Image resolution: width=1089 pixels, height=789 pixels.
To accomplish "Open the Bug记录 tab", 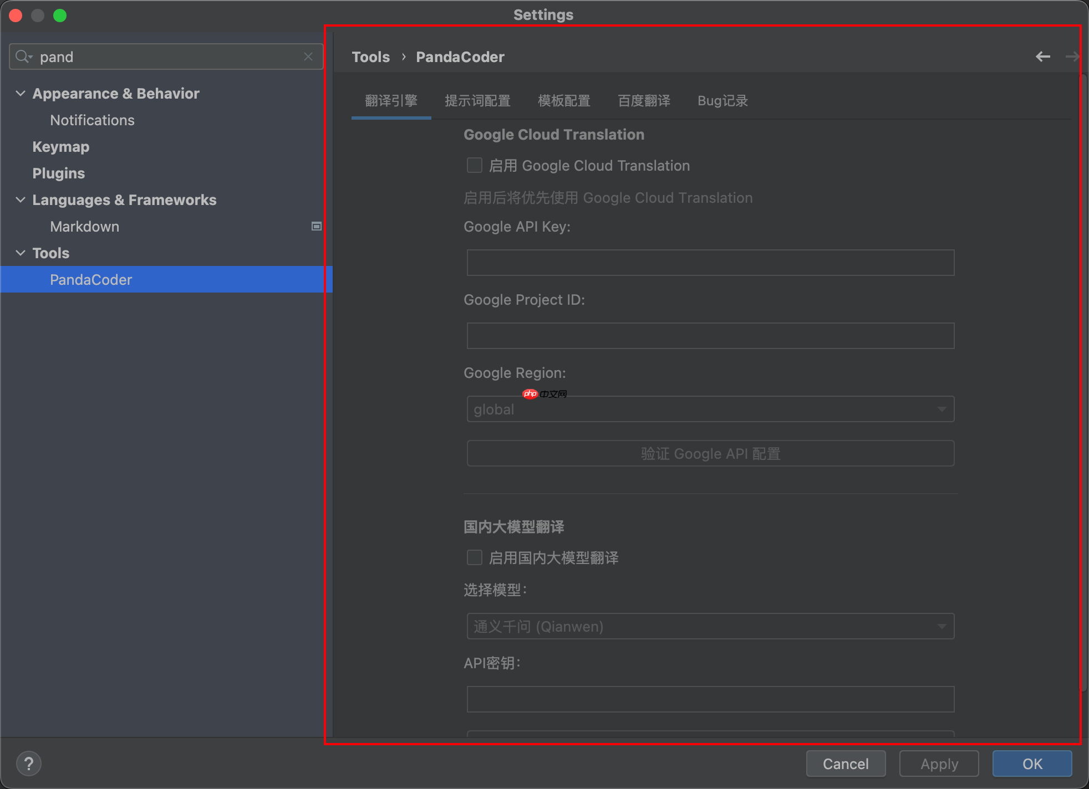I will (x=722, y=100).
